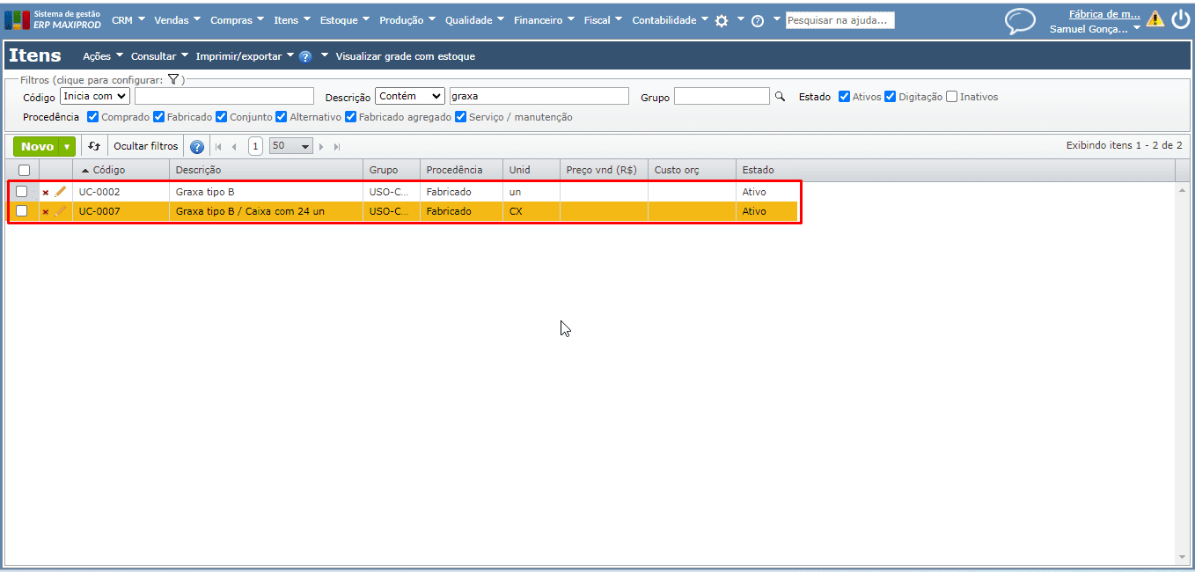Viewport: 1195px width, 572px height.
Task: Click the current page number 1 field
Action: (x=255, y=146)
